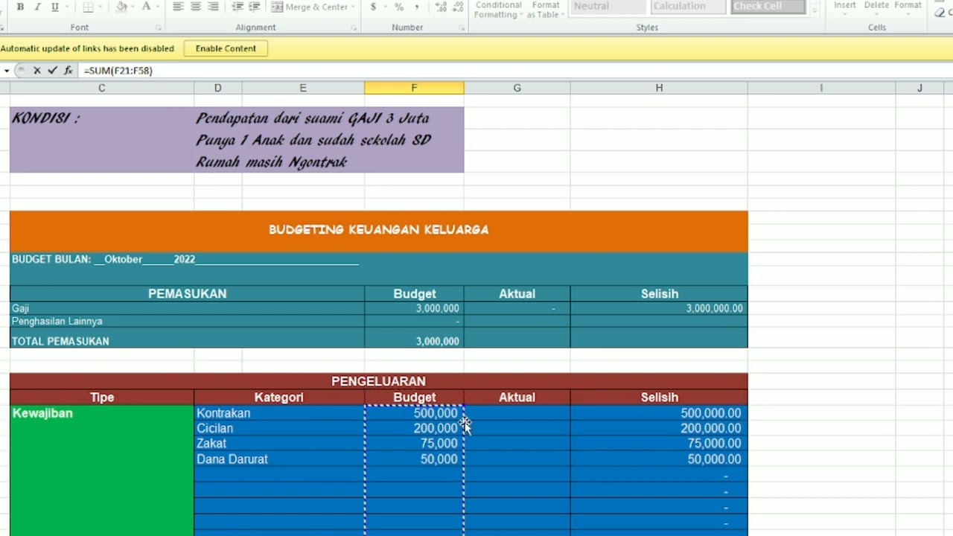Toggle bold formatting
Image resolution: width=953 pixels, height=536 pixels.
tap(20, 7)
